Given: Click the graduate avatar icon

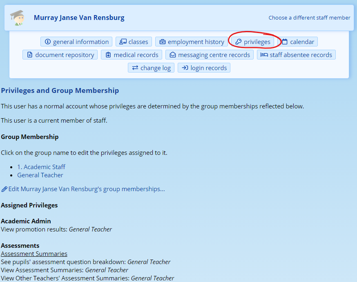Looking at the screenshot, I should pos(17,18).
